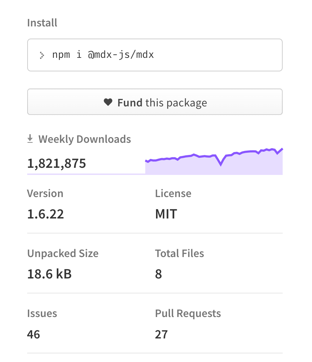This screenshot has height=362, width=312.
Task: Click the Version label
Action: (x=45, y=193)
